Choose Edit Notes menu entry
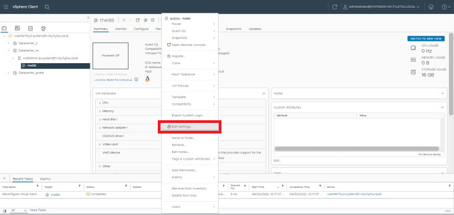Screen dimensions: 454x215 pyautogui.click(x=190, y=152)
